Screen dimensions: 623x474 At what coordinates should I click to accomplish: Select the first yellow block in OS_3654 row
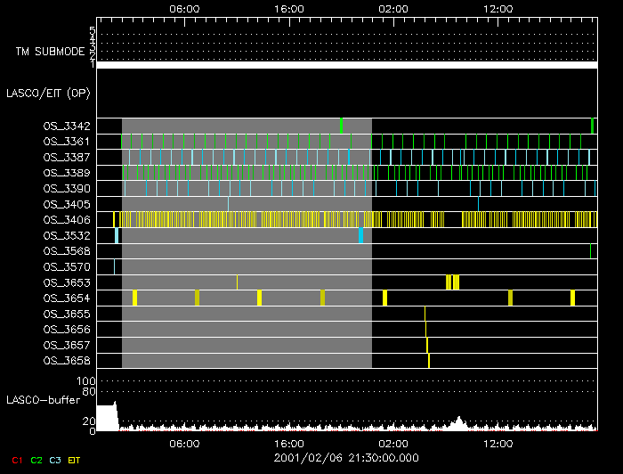(134, 298)
